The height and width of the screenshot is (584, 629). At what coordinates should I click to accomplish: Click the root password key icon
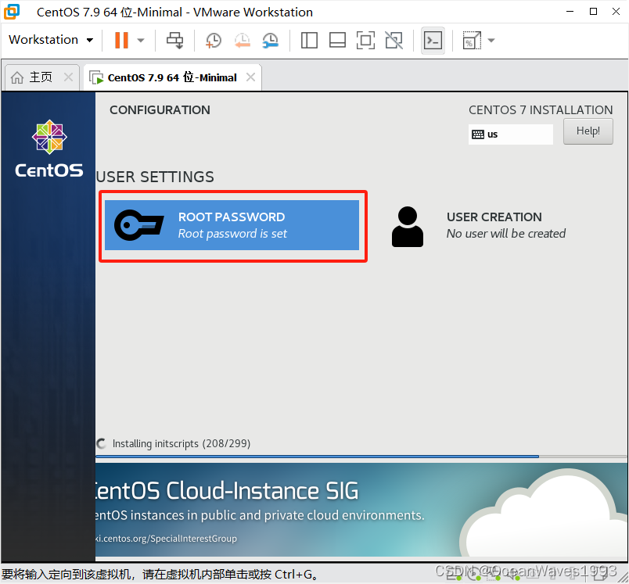pyautogui.click(x=138, y=225)
